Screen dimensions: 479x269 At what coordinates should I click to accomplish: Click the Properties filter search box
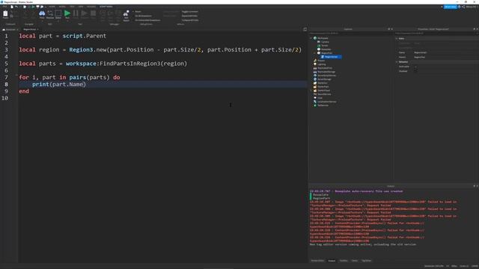[436, 33]
